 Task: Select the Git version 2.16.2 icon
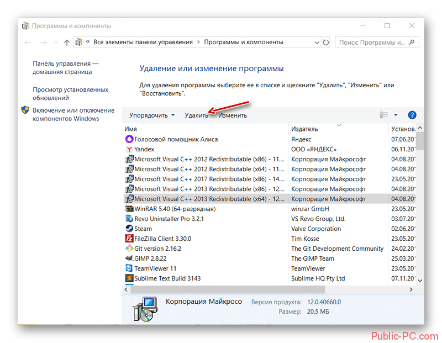pyautogui.click(x=129, y=249)
